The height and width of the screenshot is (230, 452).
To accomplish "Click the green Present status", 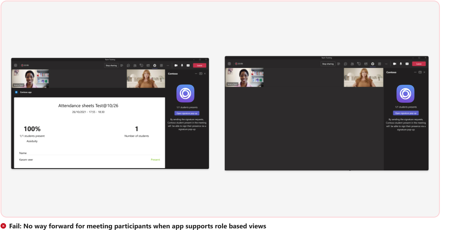I will (x=155, y=160).
